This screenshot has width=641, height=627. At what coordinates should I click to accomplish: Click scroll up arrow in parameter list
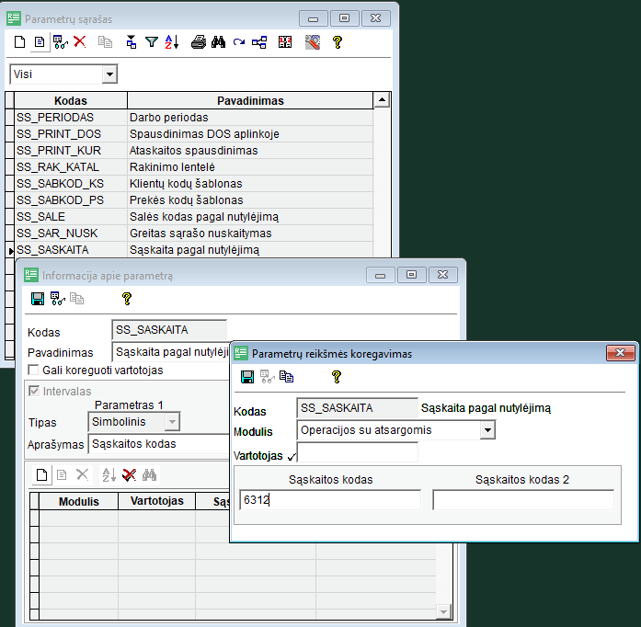(x=382, y=99)
